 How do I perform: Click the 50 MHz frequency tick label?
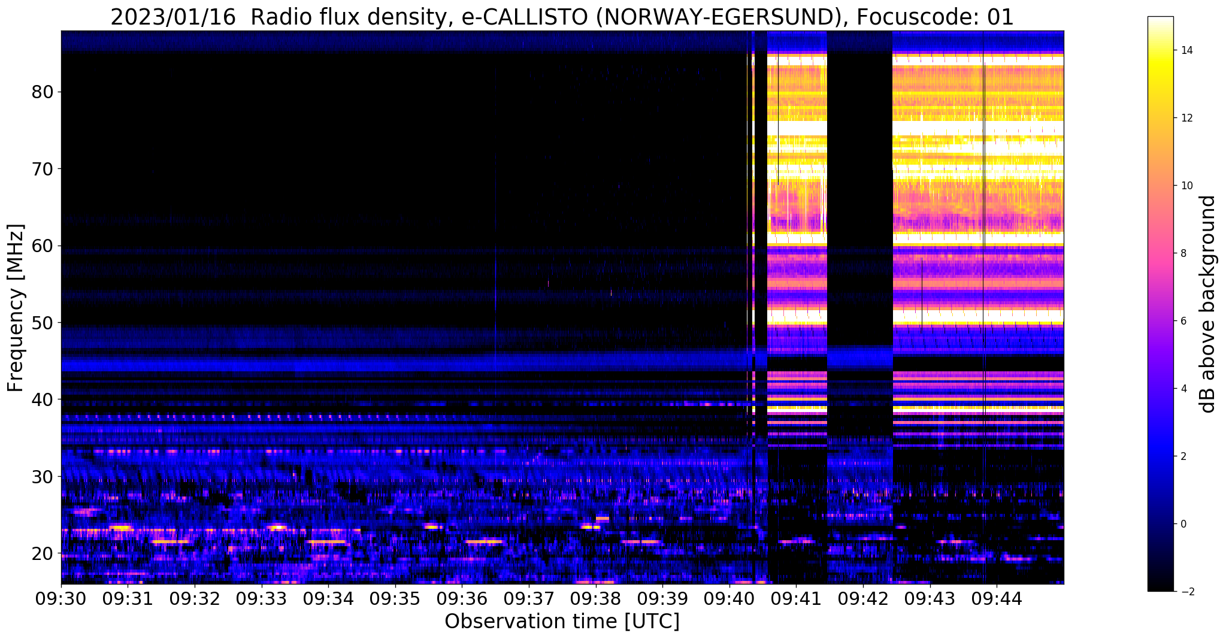42,323
